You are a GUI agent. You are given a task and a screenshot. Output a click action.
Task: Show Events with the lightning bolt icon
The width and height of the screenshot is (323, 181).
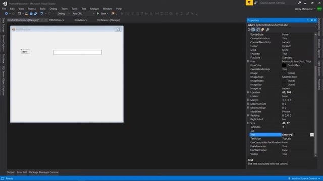263,30
